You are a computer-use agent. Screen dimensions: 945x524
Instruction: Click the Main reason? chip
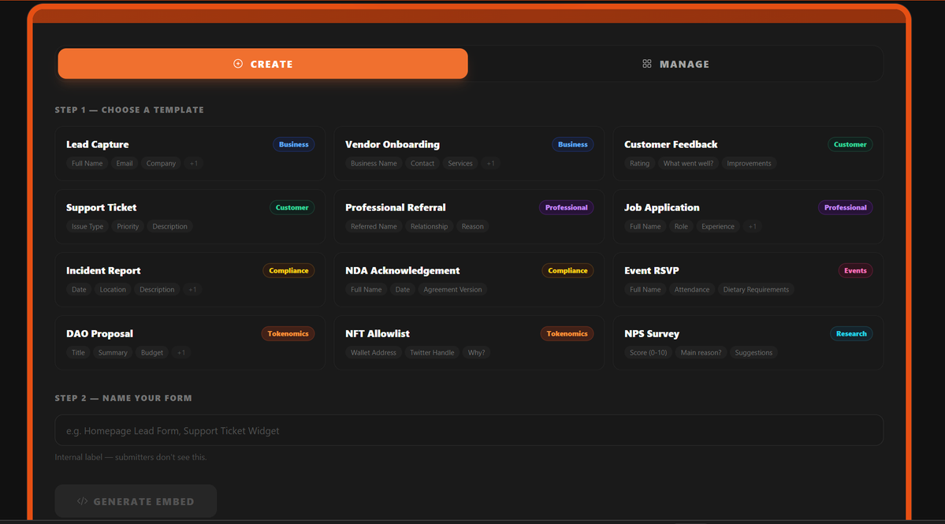[701, 352]
